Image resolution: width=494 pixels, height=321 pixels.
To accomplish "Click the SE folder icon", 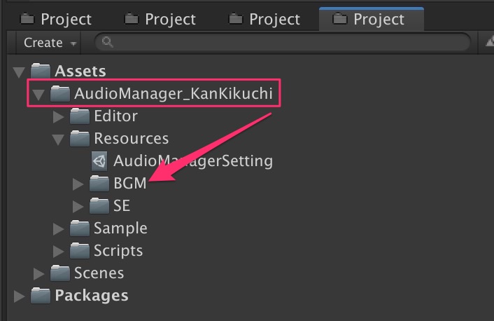I will pyautogui.click(x=99, y=206).
